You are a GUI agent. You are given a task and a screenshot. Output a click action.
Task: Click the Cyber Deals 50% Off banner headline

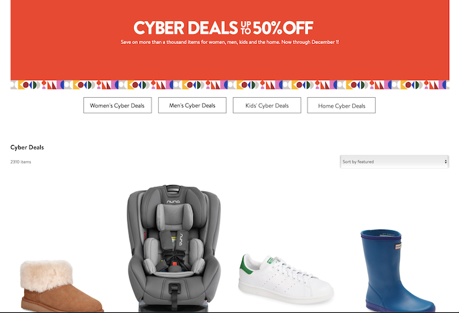224,28
